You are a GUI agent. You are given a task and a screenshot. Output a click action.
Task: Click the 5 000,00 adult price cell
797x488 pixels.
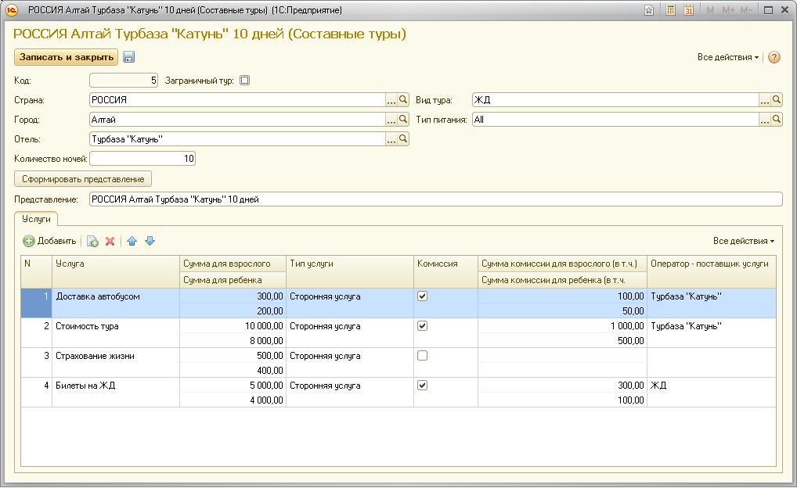point(233,386)
